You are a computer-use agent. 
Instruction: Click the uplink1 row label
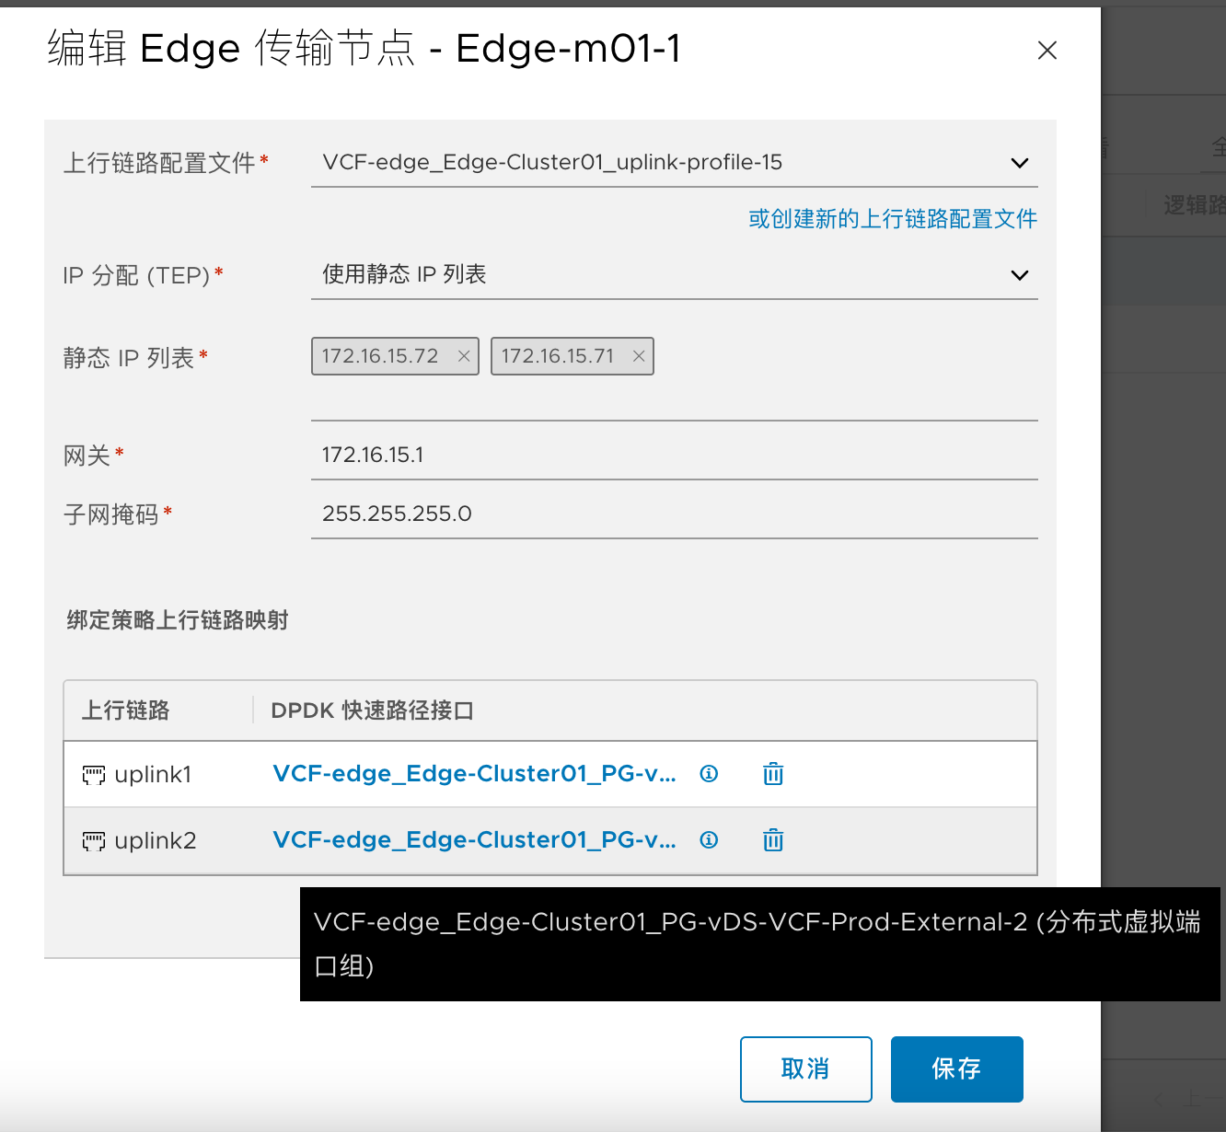(x=153, y=775)
